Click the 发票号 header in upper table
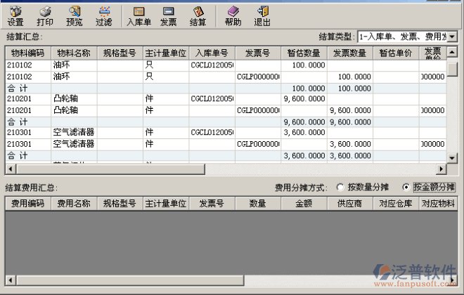This screenshot has width=464, height=295. tap(258, 53)
